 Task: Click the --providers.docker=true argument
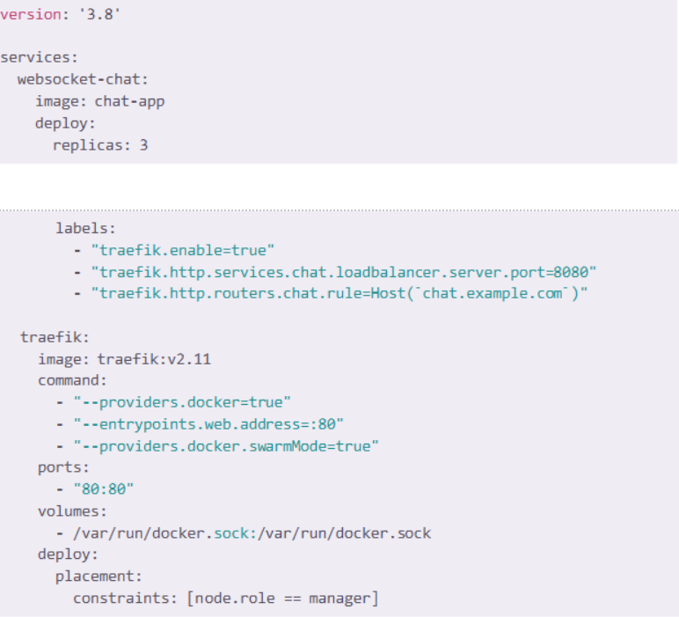(x=182, y=402)
